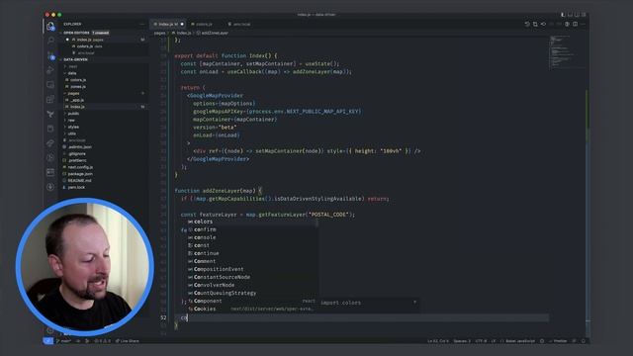Switch to the index.js editor tab
The image size is (633, 356).
tap(168, 24)
